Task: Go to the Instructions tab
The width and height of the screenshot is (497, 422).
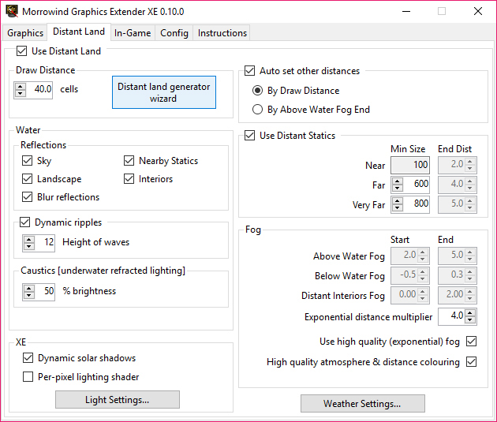Action: tap(222, 33)
